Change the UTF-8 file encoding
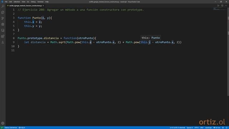Viewport: 229px width, 129px height. tap(196, 128)
